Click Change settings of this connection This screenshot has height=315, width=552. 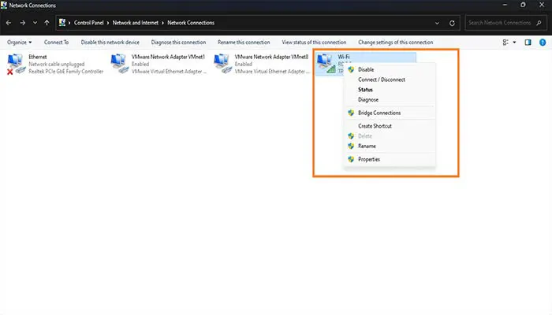click(396, 43)
